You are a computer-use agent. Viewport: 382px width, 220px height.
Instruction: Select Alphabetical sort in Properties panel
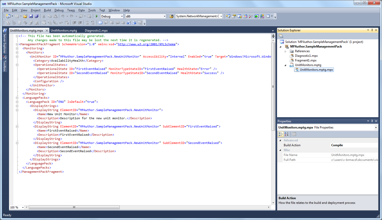(286, 134)
